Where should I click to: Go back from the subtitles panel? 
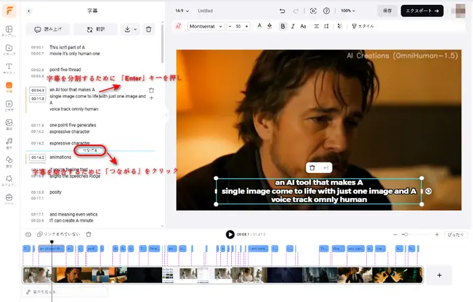[29, 11]
